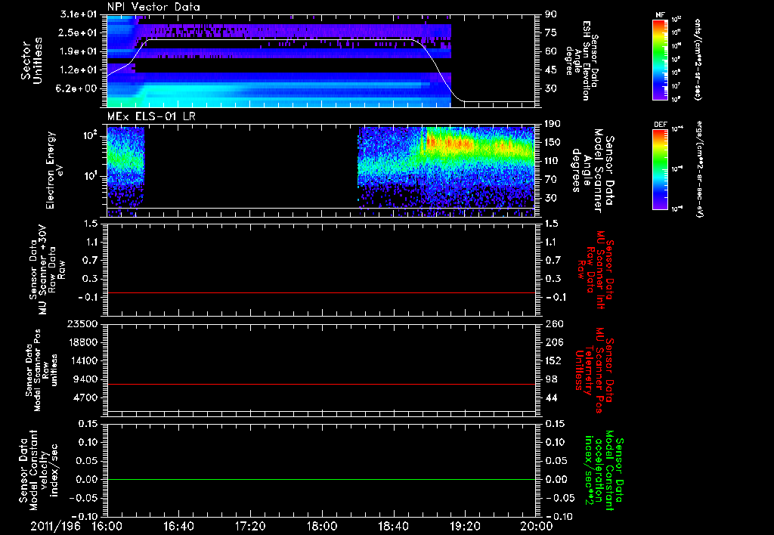Click the "20:00" time axis label

[537, 526]
